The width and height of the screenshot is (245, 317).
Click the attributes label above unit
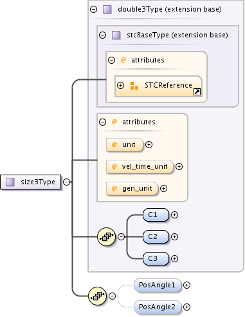point(139,122)
